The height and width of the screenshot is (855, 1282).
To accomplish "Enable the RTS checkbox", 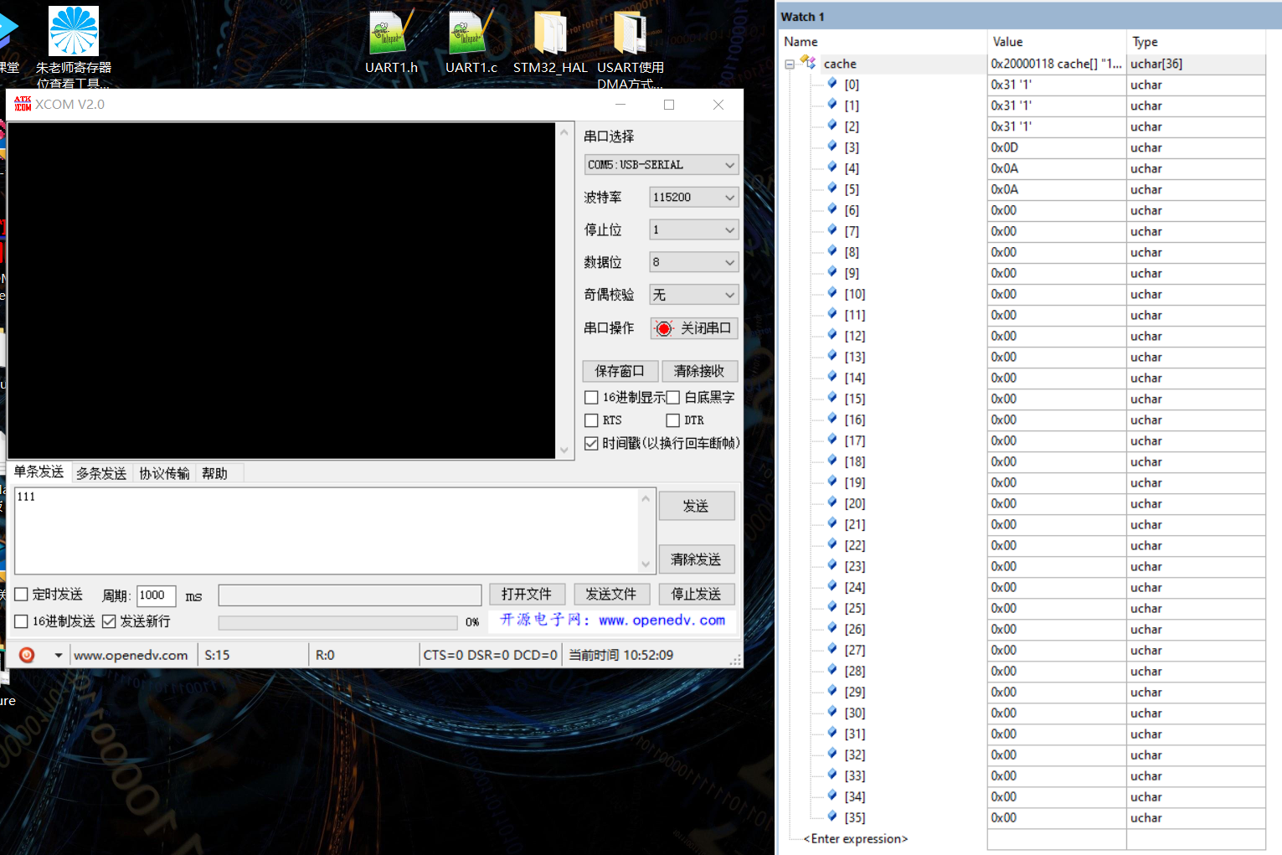I will point(591,420).
